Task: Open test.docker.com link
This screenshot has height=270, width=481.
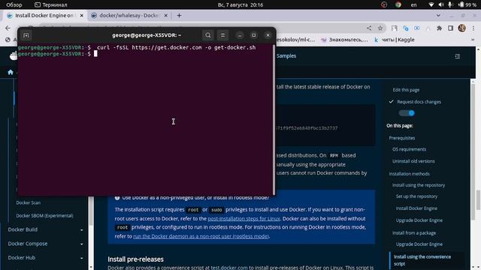Action: (228, 268)
